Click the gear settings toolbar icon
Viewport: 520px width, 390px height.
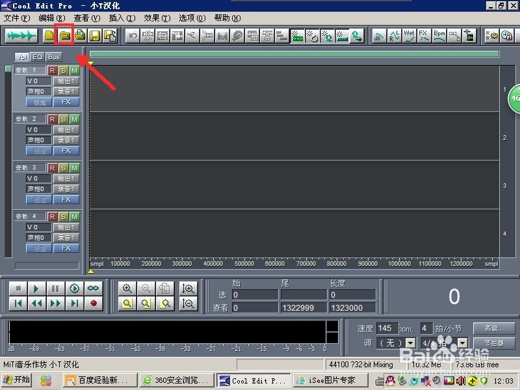tap(492, 36)
